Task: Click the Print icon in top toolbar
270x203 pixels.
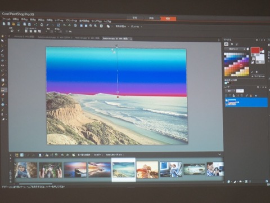Action: tap(42, 25)
